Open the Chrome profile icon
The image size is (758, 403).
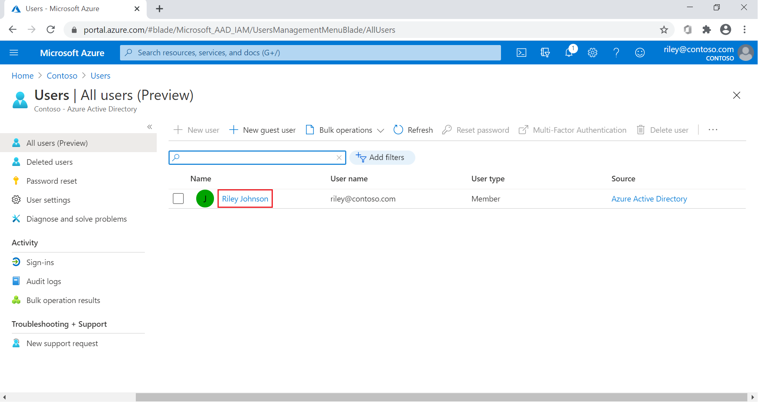pyautogui.click(x=726, y=30)
